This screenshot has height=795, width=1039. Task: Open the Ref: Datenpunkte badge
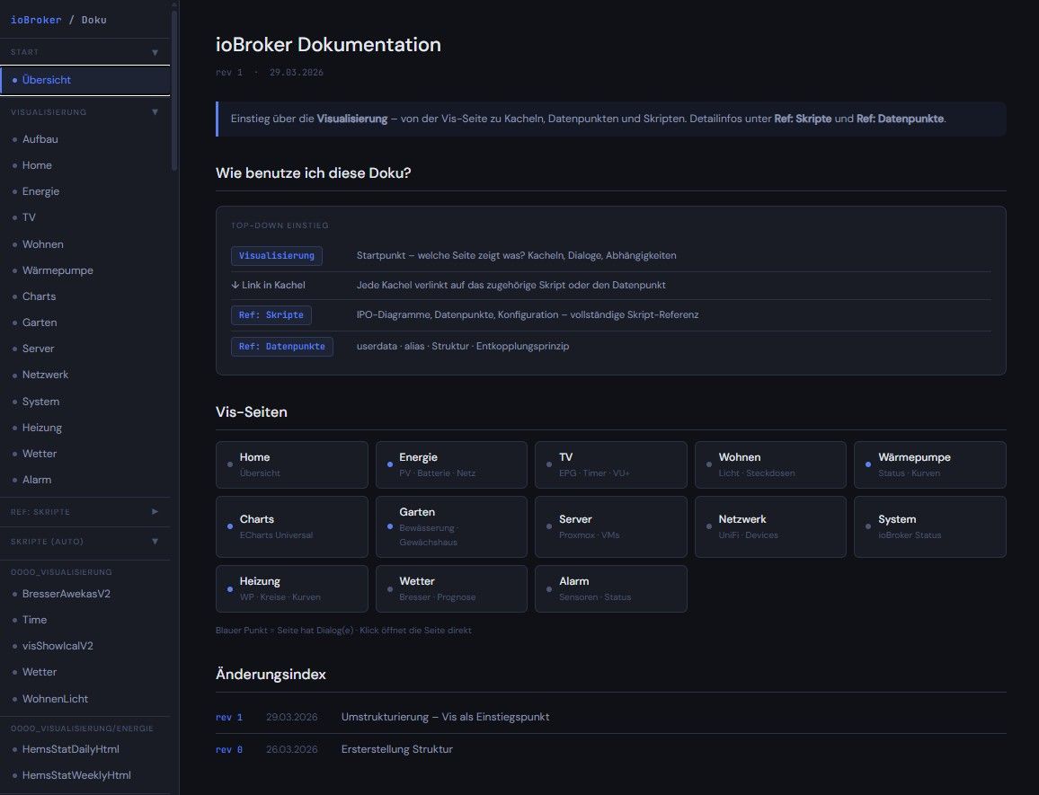(x=282, y=347)
